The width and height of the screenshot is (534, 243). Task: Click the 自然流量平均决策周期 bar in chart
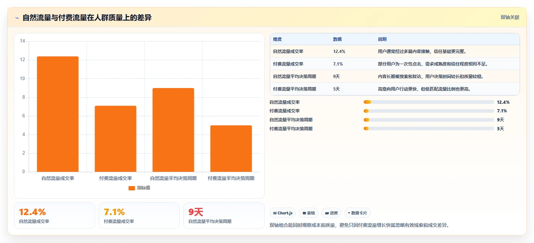click(173, 130)
